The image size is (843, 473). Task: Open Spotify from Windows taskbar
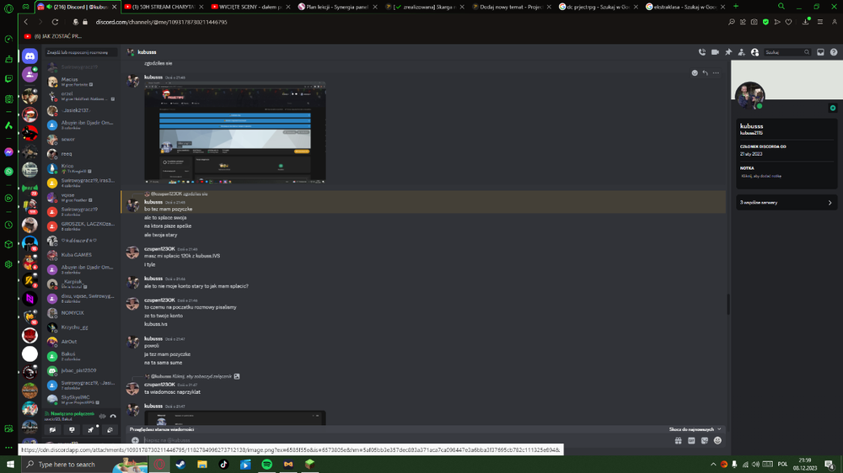click(x=266, y=464)
